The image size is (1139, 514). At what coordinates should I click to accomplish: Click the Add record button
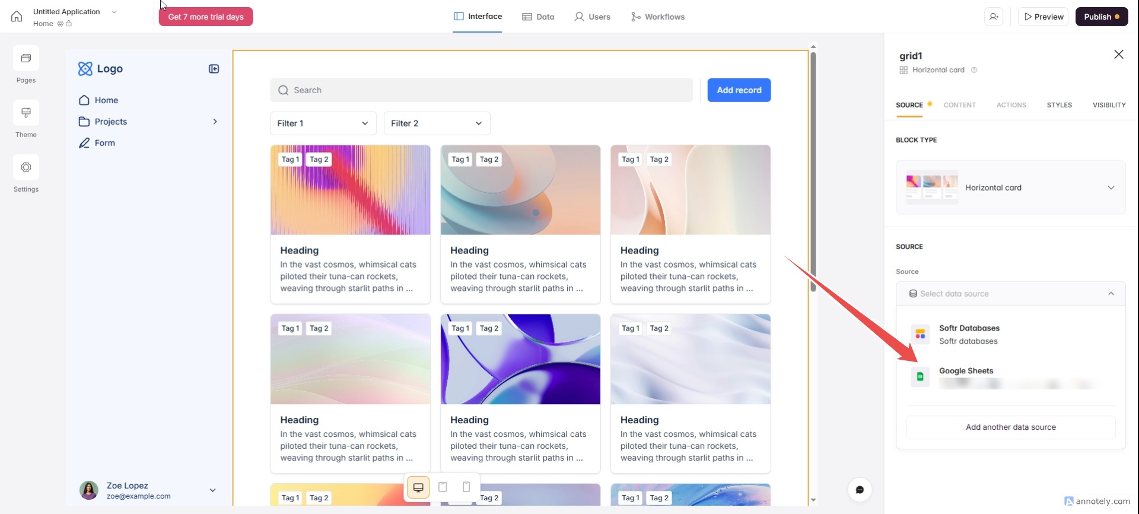[x=739, y=90]
